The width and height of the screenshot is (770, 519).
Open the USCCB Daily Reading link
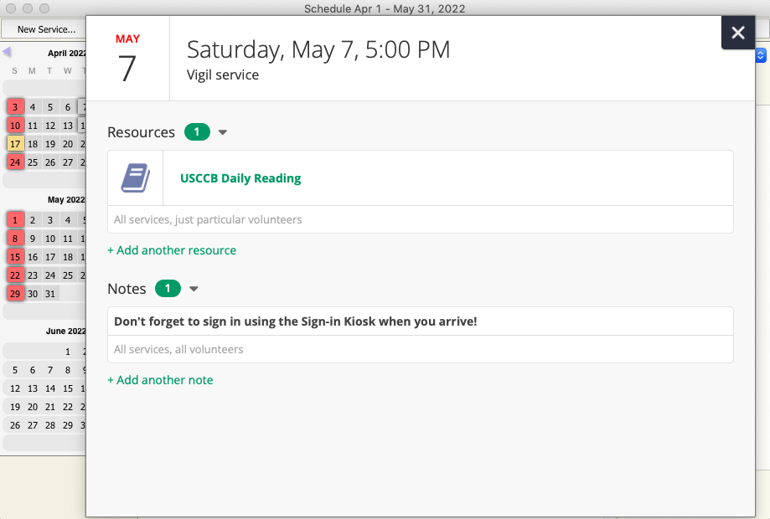[x=240, y=178]
